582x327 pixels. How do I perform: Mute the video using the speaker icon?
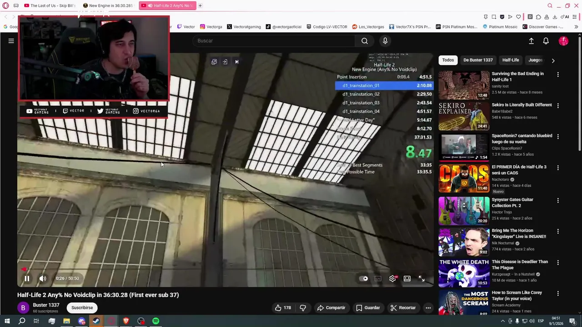point(43,278)
